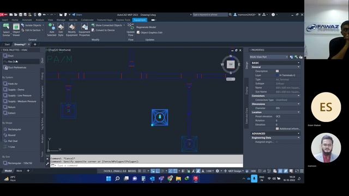The width and height of the screenshot is (349, 196).
Task: Choose the Flat Oval duct shape
Action: (x=10, y=141)
